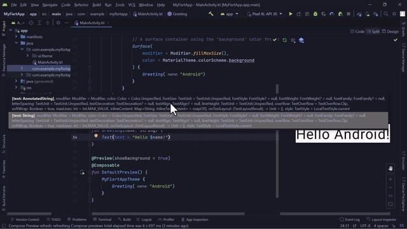The height and width of the screenshot is (229, 407).
Task: Refresh the Compose preview with green arrows icon
Action: point(285,40)
